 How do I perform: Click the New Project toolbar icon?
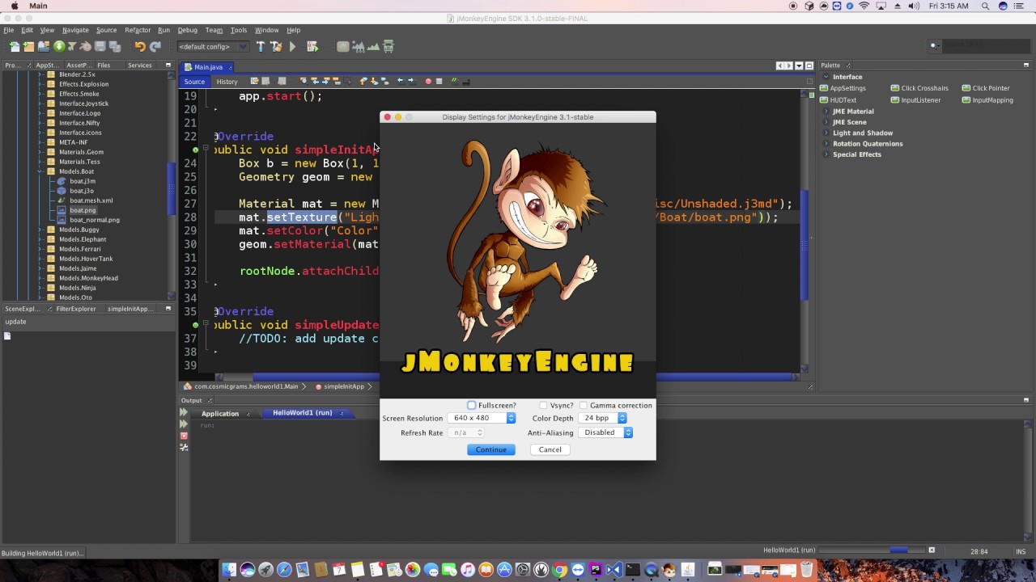click(28, 47)
